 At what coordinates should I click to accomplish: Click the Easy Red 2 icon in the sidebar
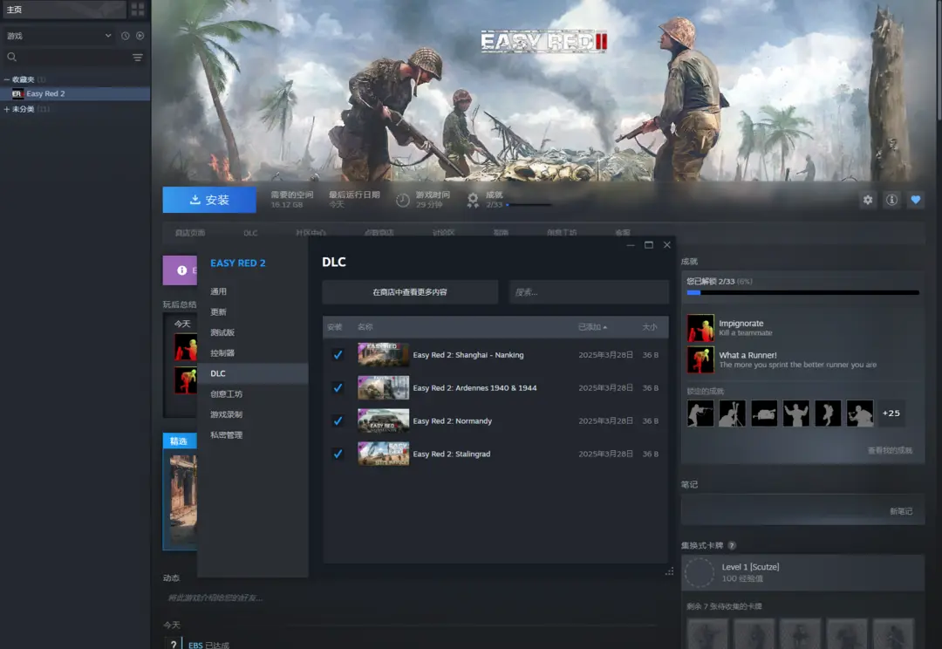[x=17, y=93]
